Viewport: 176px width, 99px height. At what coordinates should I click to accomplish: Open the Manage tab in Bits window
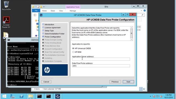click(x=73, y=11)
